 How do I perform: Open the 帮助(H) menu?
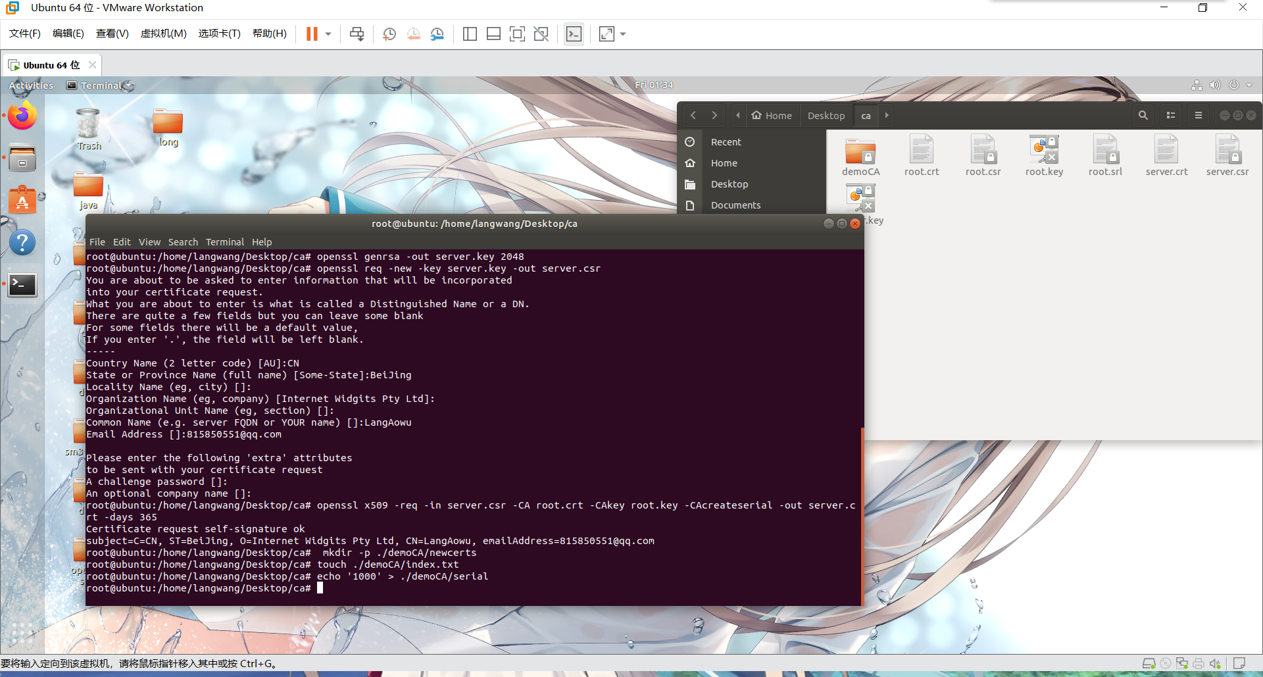coord(270,33)
